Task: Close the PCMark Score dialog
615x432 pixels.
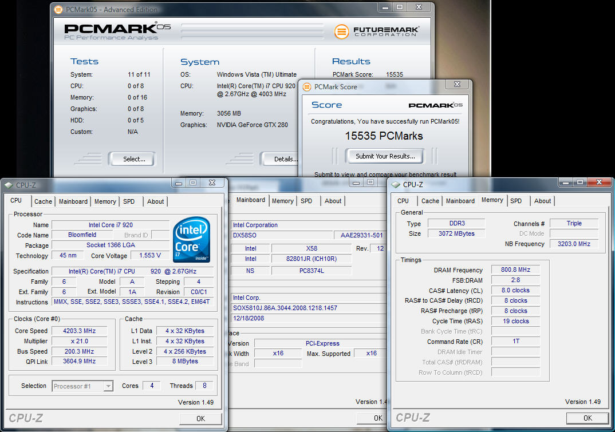Action: pyautogui.click(x=457, y=84)
